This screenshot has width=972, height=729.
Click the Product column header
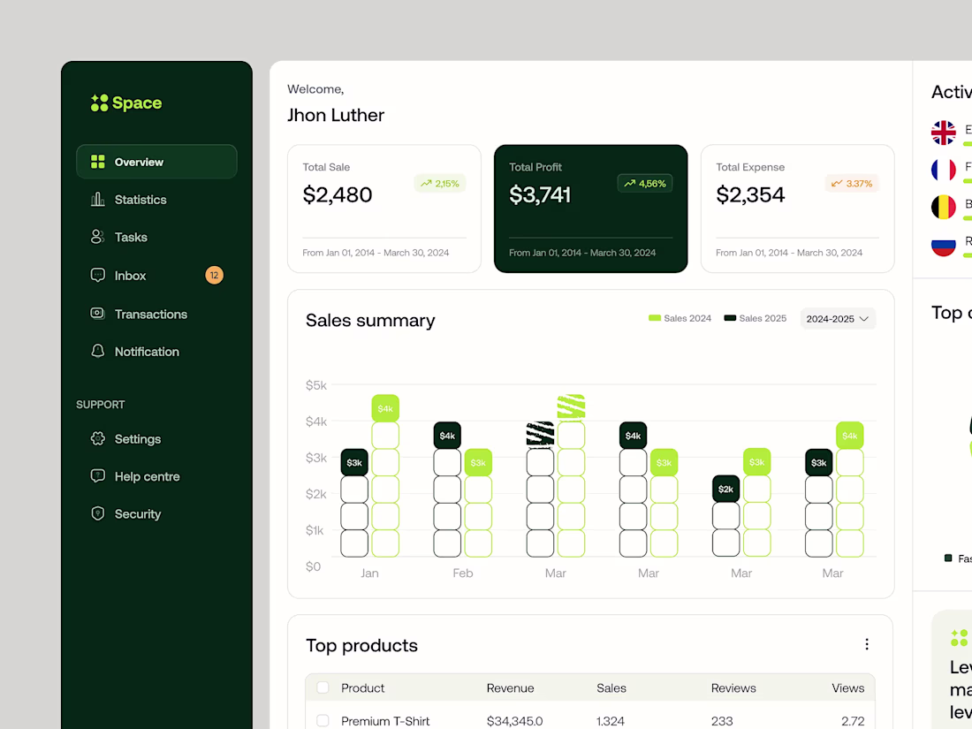click(x=362, y=688)
